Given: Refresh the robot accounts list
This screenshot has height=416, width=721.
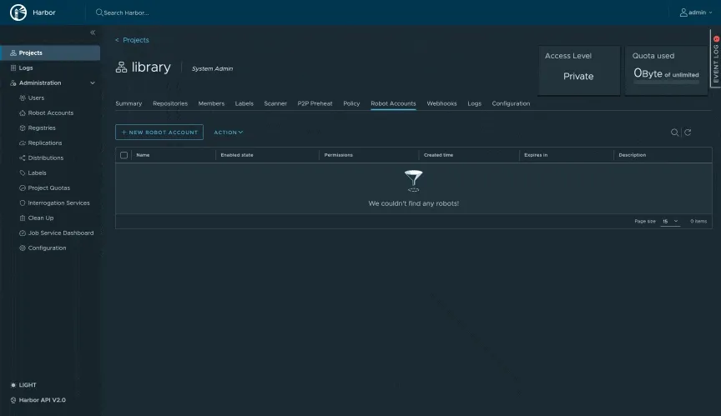Looking at the screenshot, I should coord(688,133).
